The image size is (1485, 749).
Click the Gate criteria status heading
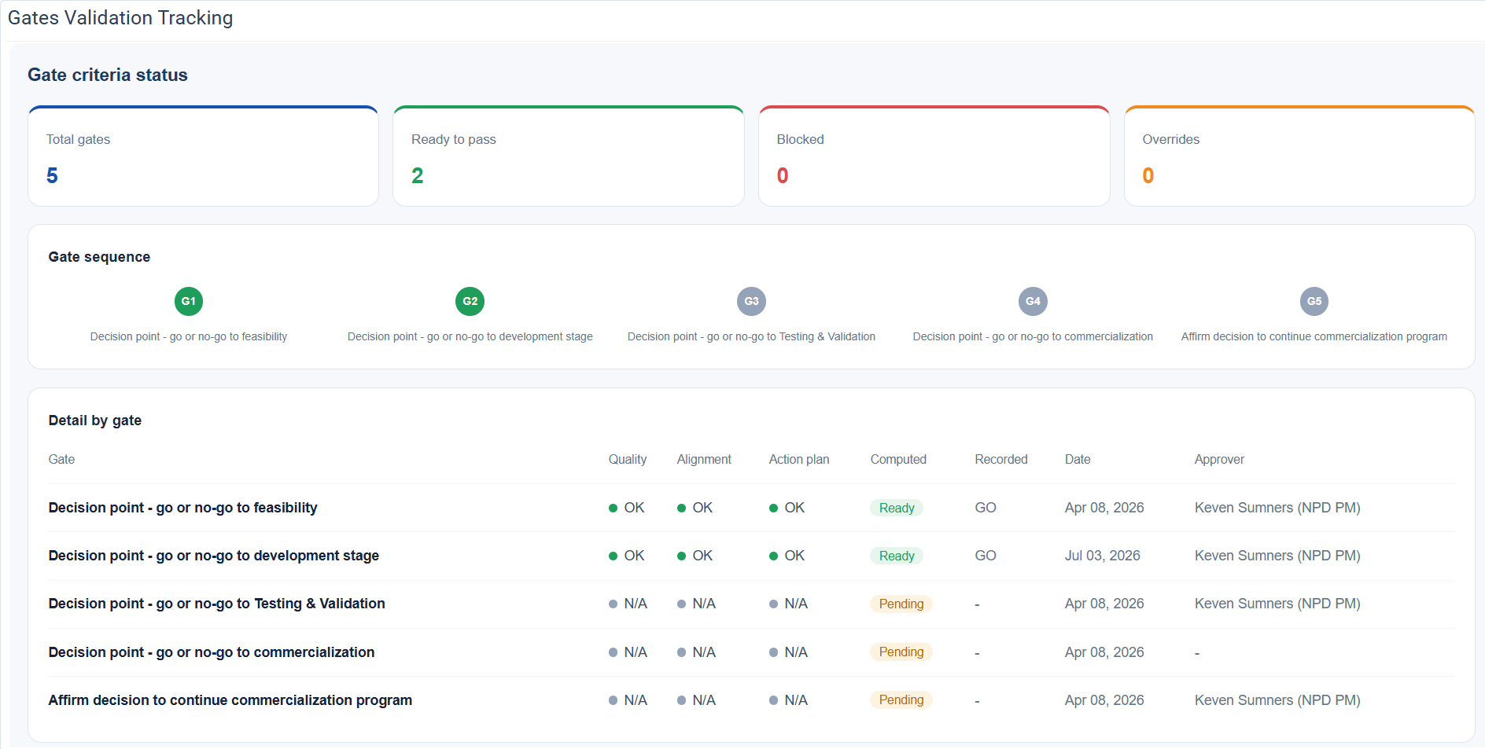(x=108, y=75)
